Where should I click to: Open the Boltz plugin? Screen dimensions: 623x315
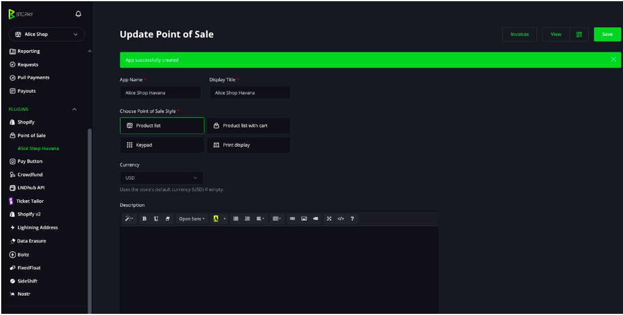click(x=19, y=255)
